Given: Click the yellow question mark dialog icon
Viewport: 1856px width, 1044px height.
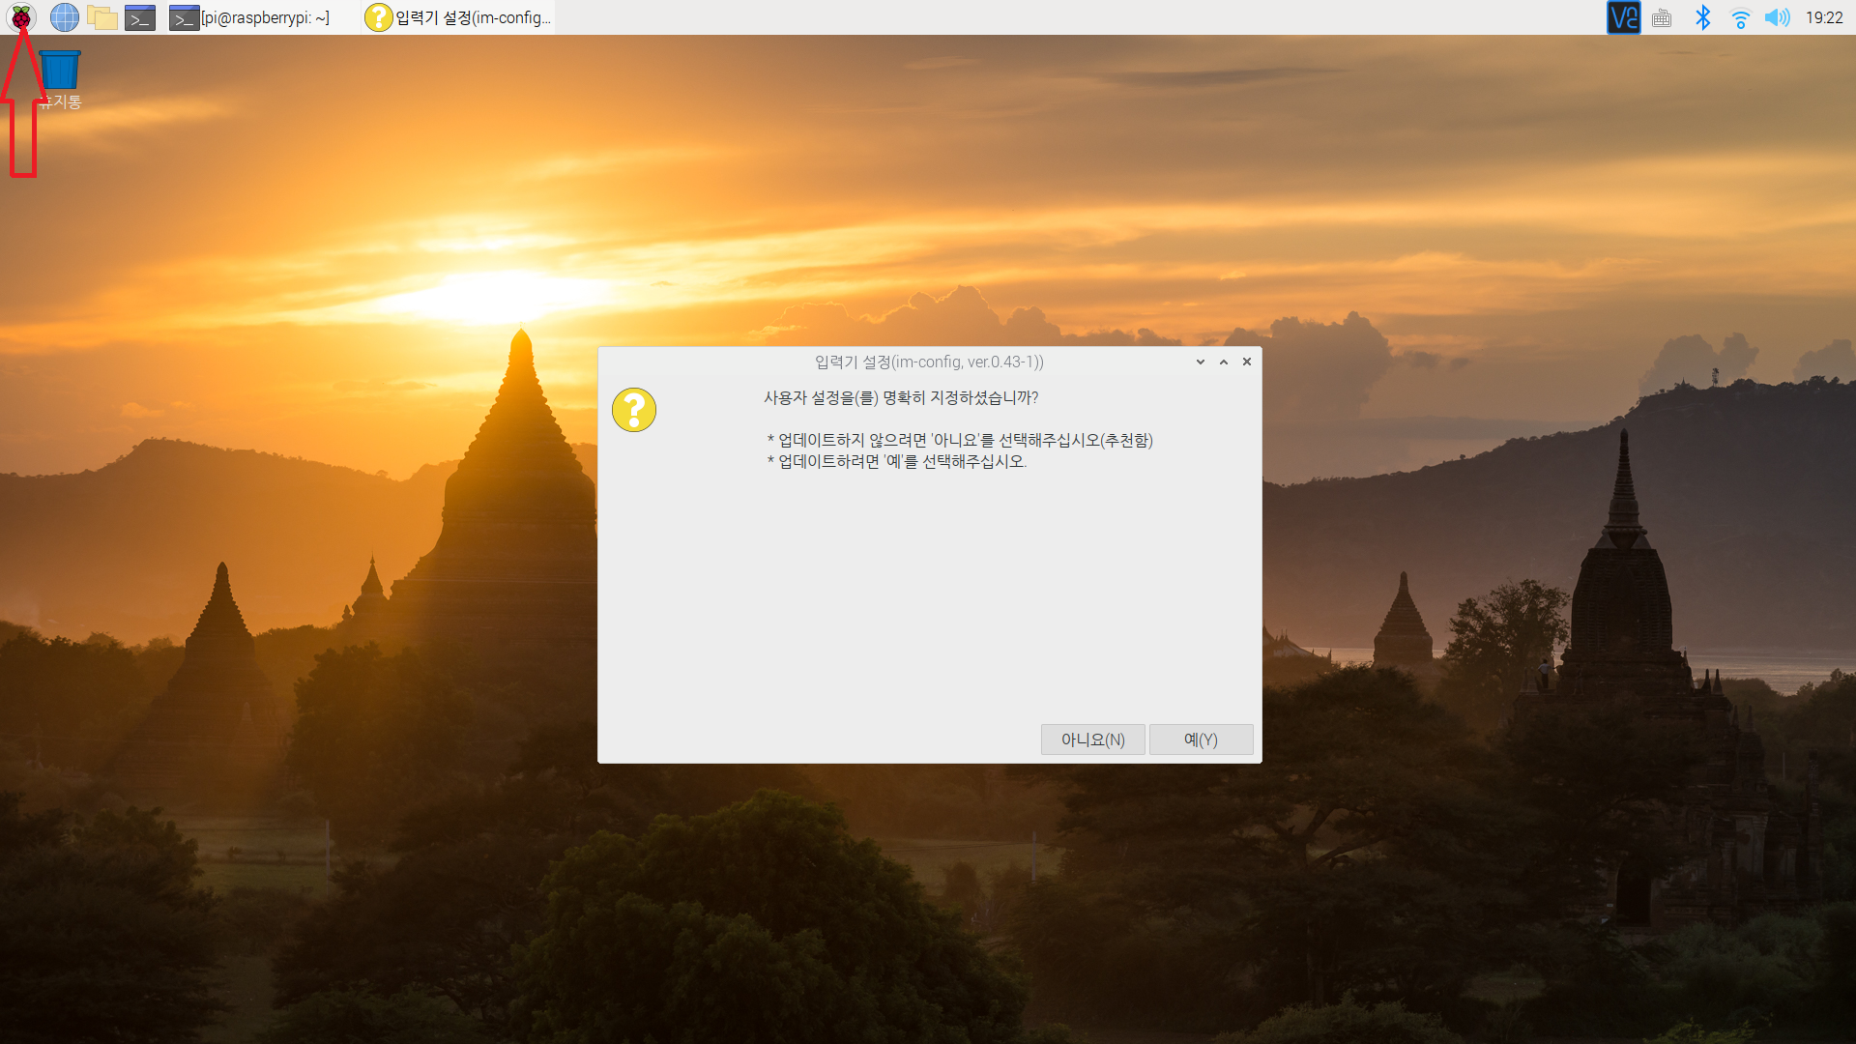Looking at the screenshot, I should coord(634,410).
